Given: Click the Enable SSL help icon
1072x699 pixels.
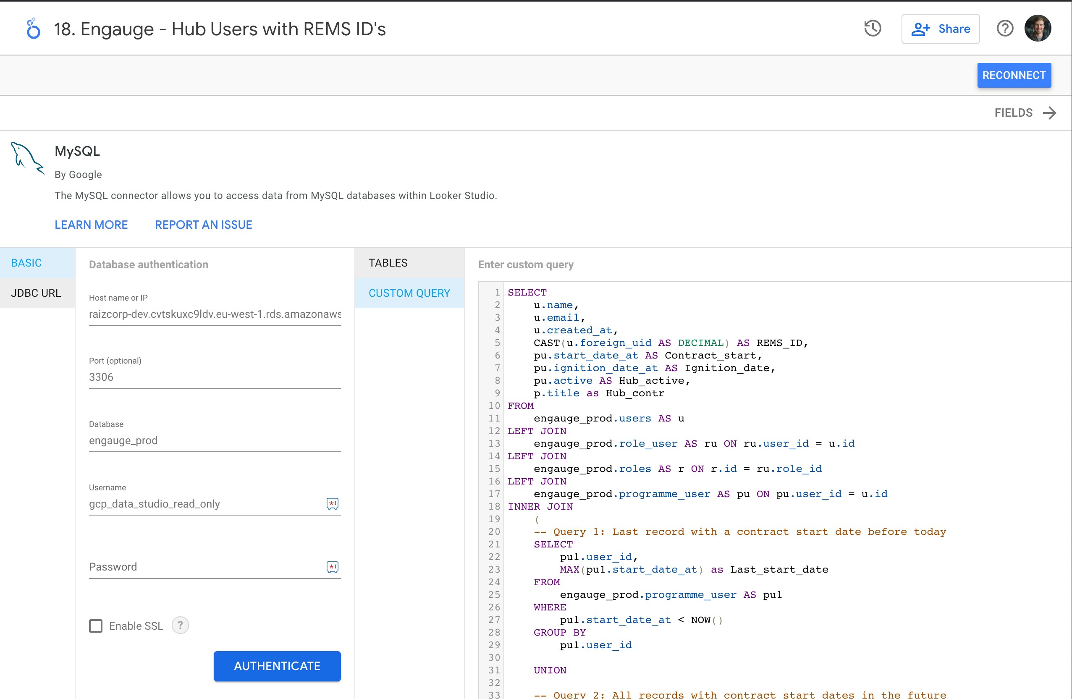Looking at the screenshot, I should pos(180,625).
